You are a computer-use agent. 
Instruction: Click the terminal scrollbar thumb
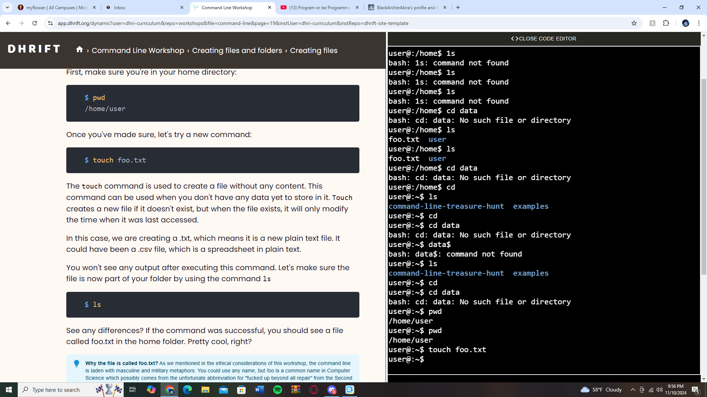(704, 176)
